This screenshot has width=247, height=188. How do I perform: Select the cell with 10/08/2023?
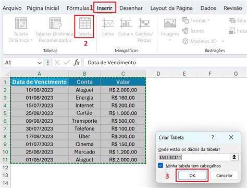(x=40, y=90)
